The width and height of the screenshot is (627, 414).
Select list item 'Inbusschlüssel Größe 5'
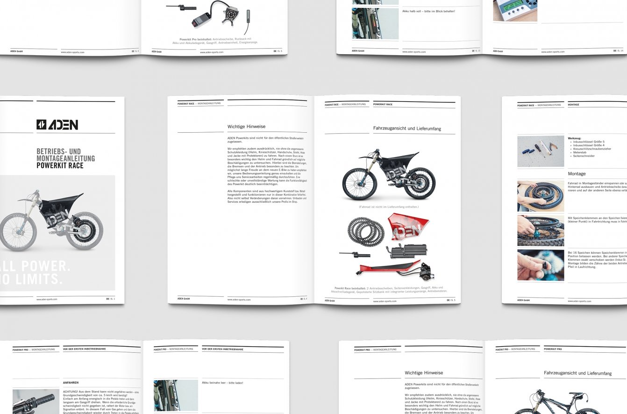(x=588, y=142)
